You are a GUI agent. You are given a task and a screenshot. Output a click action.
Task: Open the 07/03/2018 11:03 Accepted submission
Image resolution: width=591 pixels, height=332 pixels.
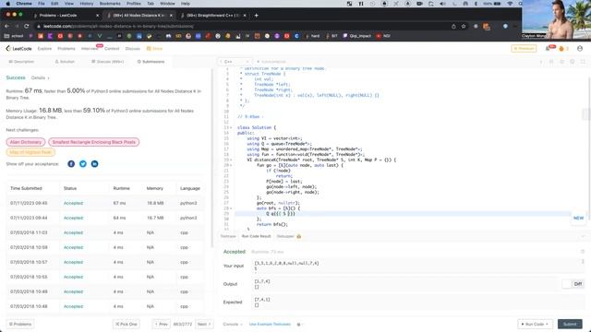[73, 232]
